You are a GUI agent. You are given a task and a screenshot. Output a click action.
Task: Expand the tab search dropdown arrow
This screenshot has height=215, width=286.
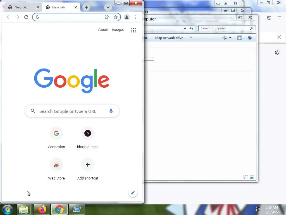pos(108,7)
